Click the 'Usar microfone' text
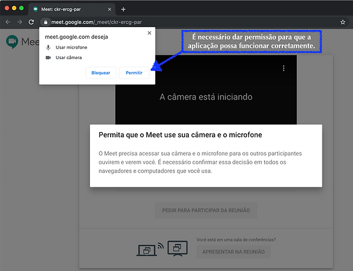 click(71, 47)
